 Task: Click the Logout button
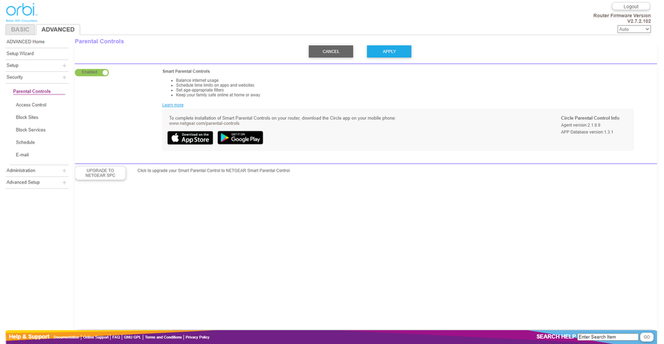point(631,7)
